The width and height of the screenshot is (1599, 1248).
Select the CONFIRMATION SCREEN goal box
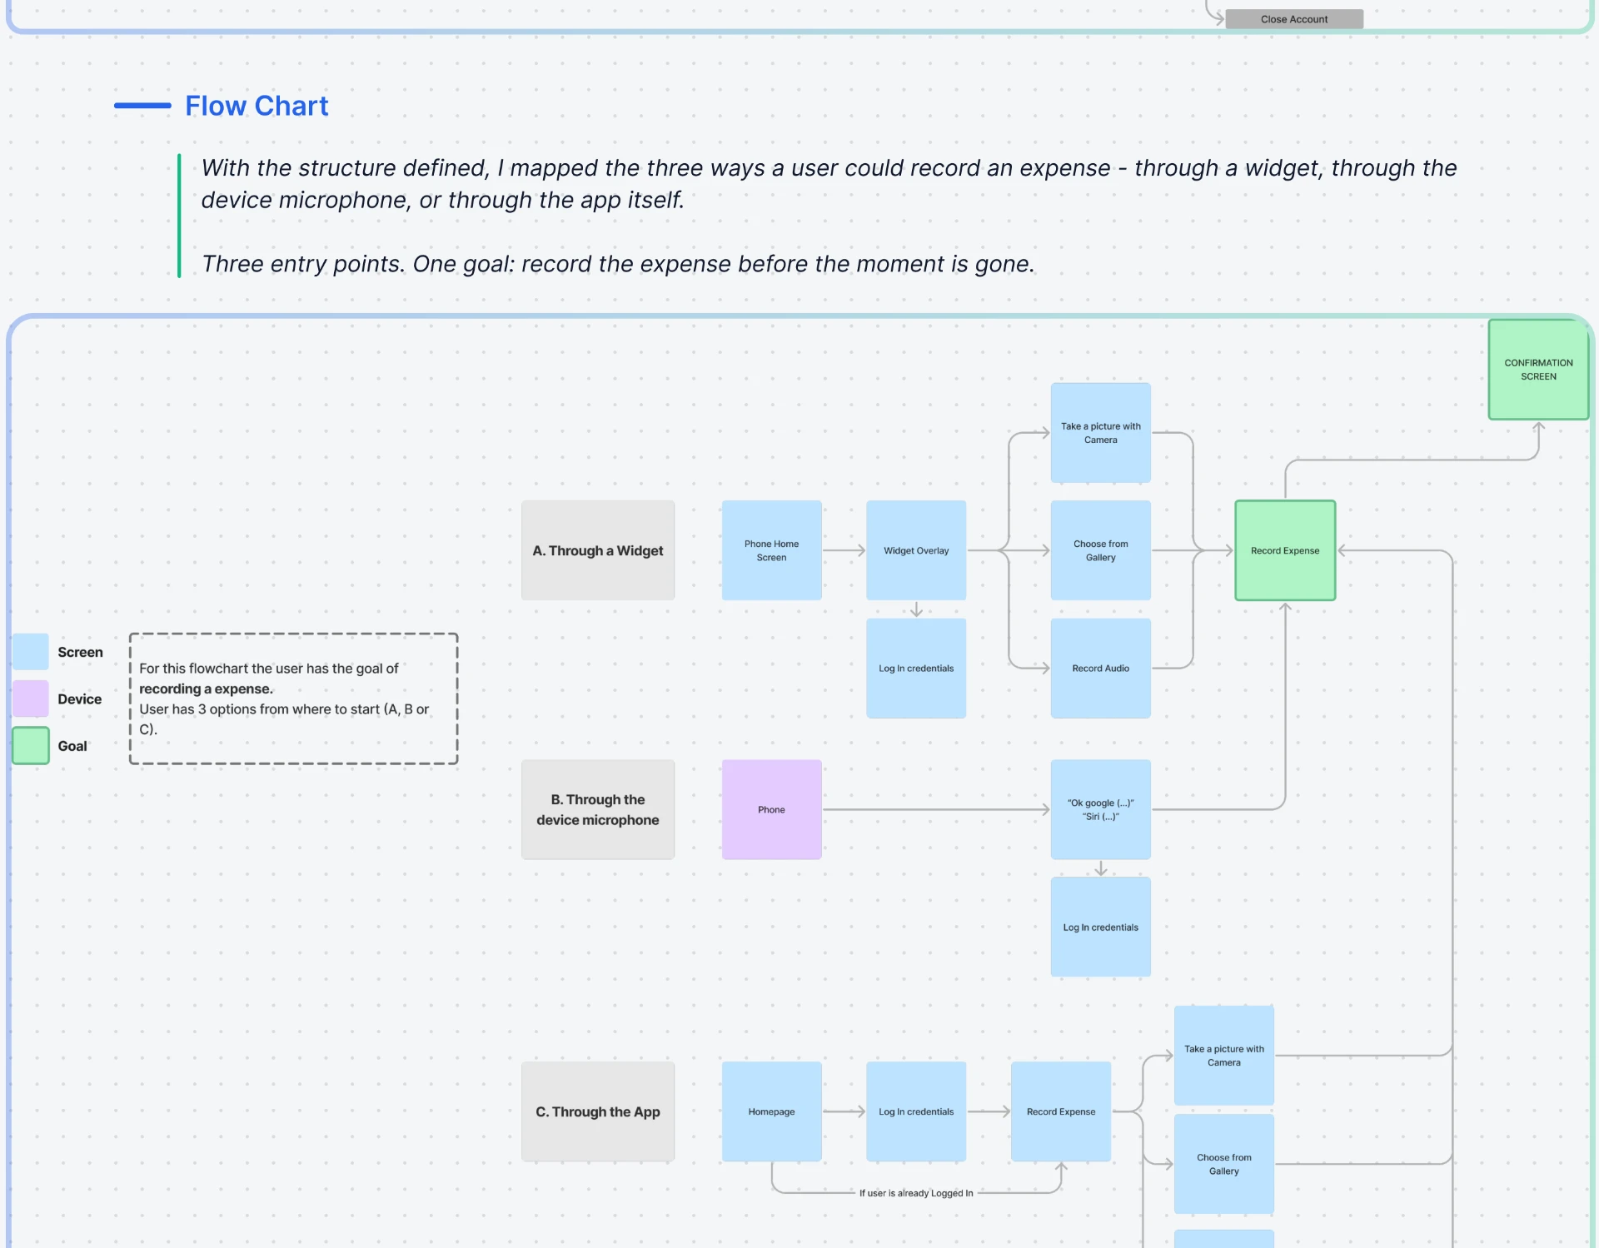pyautogui.click(x=1538, y=370)
